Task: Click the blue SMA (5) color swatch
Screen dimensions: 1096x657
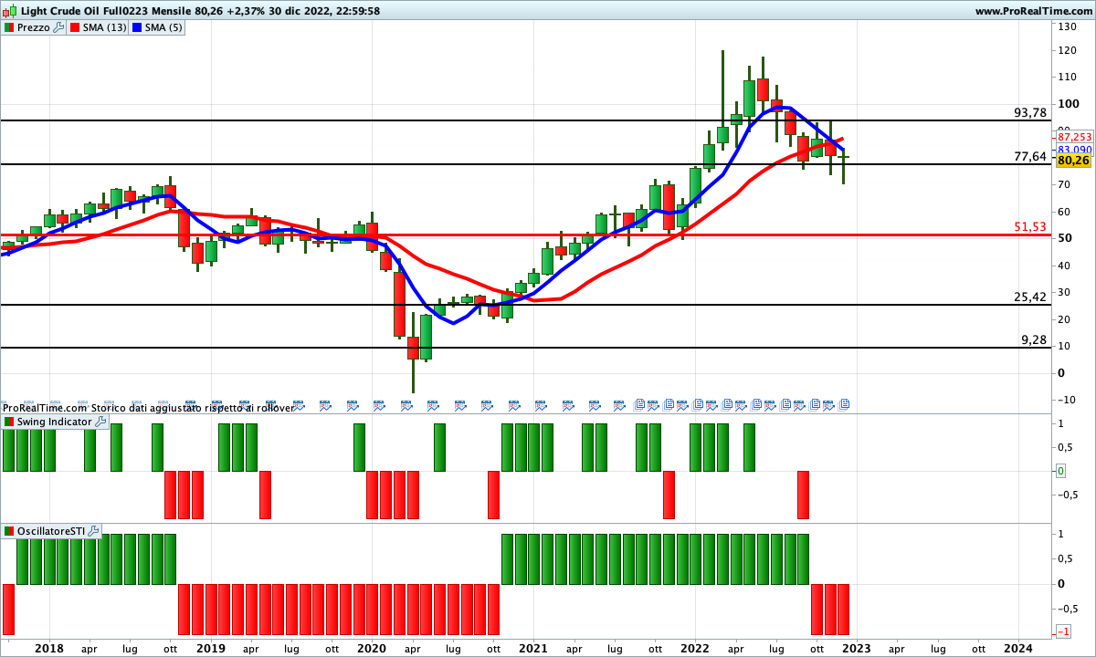Action: click(x=137, y=27)
